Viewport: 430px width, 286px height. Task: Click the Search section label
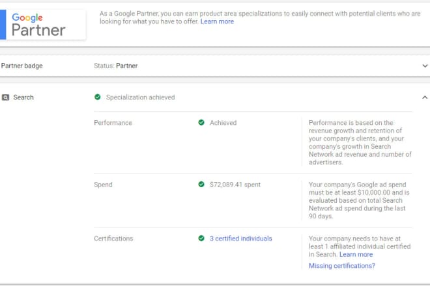coord(23,97)
